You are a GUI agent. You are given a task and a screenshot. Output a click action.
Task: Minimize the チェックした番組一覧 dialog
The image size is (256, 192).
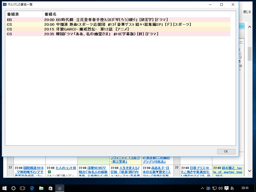[x=210, y=4]
